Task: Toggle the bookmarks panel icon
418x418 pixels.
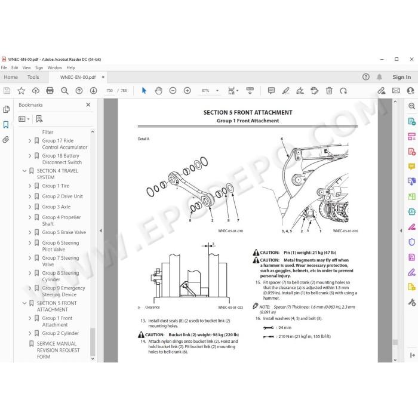Action: [x=6, y=124]
